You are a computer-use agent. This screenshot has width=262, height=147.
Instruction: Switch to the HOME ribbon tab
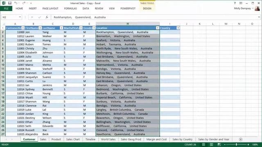coord(19,8)
